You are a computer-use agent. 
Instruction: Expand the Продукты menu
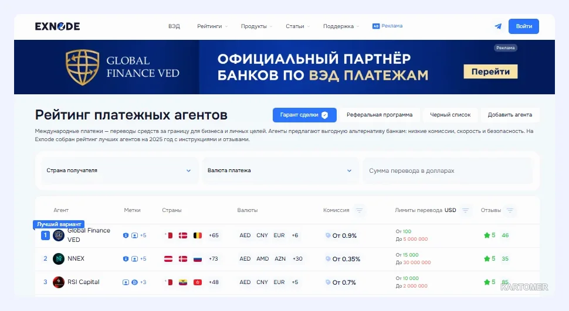click(256, 26)
